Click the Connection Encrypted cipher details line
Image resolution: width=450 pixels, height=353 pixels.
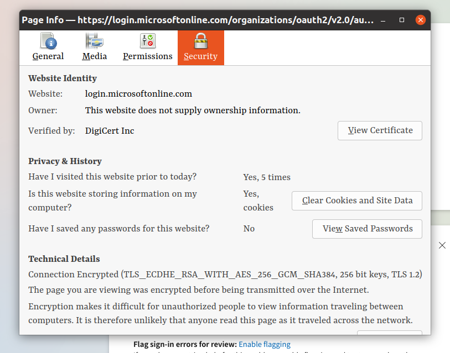(x=225, y=275)
